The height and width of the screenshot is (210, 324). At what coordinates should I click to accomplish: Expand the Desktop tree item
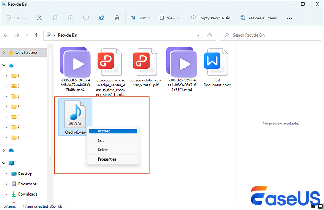(x=6, y=174)
